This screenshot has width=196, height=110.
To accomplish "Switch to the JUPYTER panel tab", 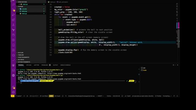I will coord(36,65).
